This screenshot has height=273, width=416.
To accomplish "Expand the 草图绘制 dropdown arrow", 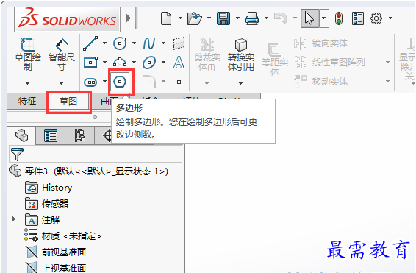I will [28, 83].
